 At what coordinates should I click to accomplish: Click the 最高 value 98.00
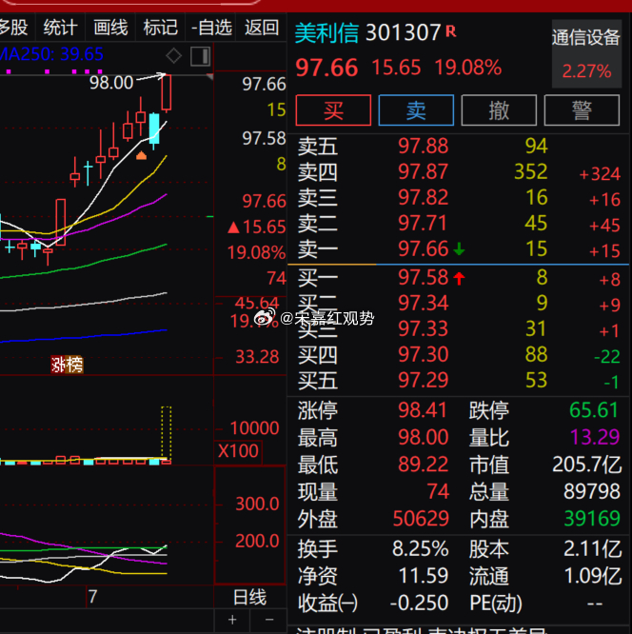pyautogui.click(x=423, y=438)
